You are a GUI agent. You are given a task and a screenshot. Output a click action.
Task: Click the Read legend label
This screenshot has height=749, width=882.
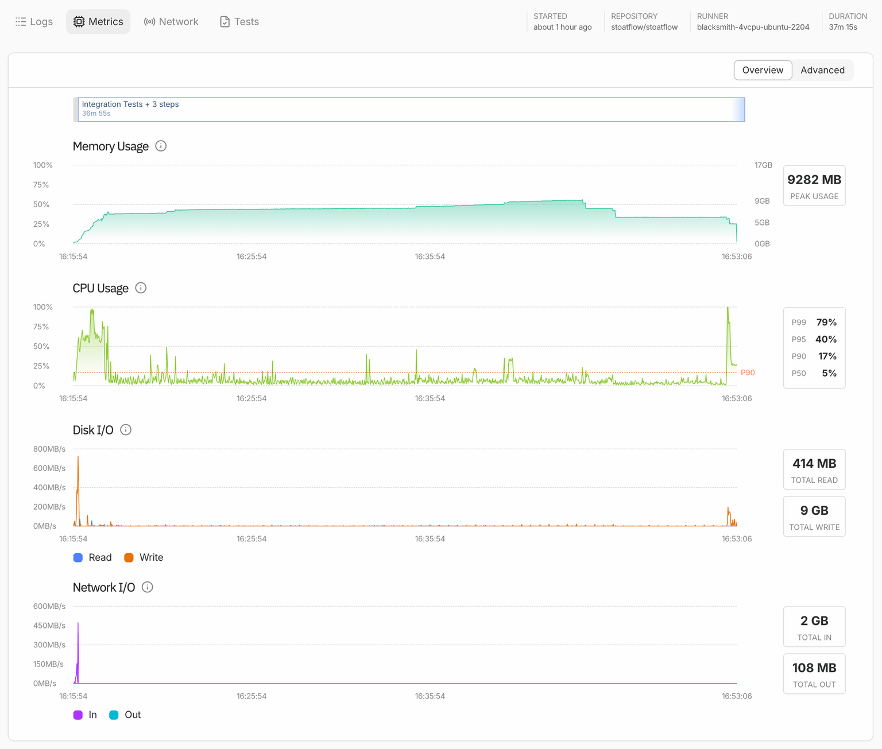point(100,557)
